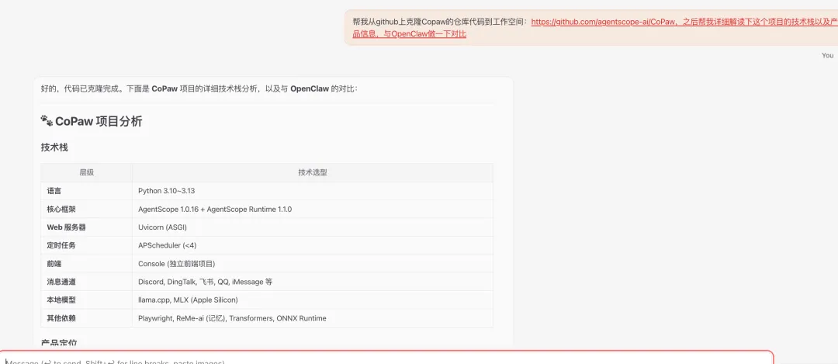Screen dimensions: 838x364
Task: Select the '技术栈' subheading
Action: click(x=54, y=147)
